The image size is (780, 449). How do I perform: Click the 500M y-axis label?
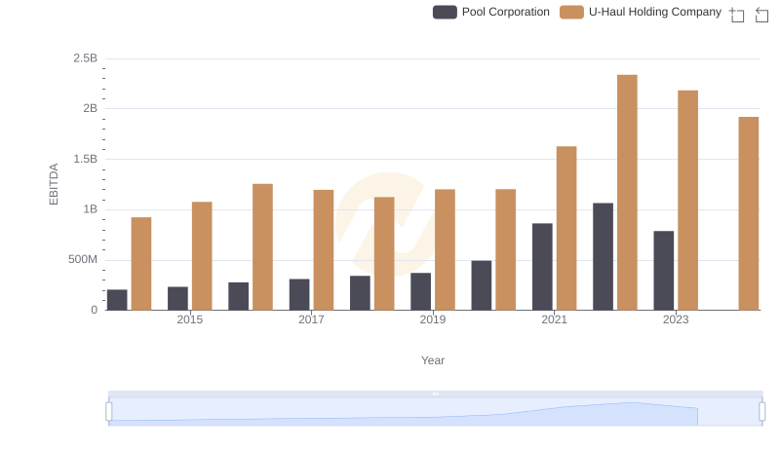point(83,259)
